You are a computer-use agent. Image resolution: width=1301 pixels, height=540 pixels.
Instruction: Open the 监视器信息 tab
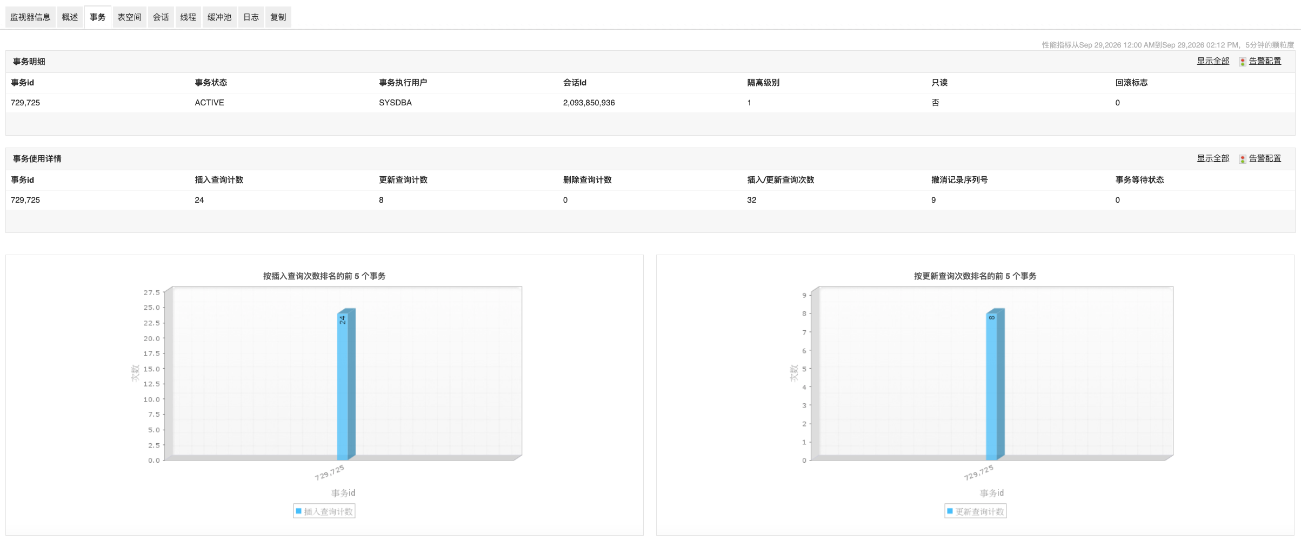[x=30, y=17]
